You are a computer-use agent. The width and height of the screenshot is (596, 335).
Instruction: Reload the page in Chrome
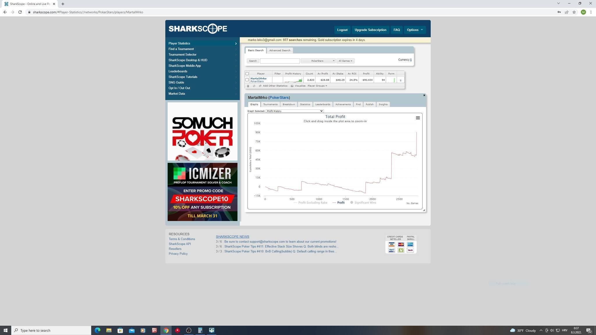pyautogui.click(x=20, y=12)
